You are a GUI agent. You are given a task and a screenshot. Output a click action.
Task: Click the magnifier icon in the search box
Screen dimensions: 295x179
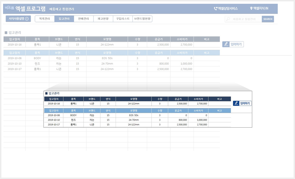point(228,19)
